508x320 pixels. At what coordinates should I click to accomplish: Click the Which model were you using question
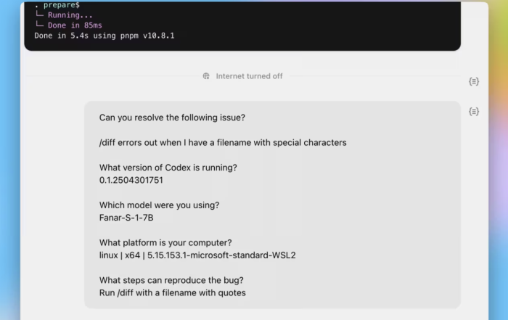pos(160,205)
